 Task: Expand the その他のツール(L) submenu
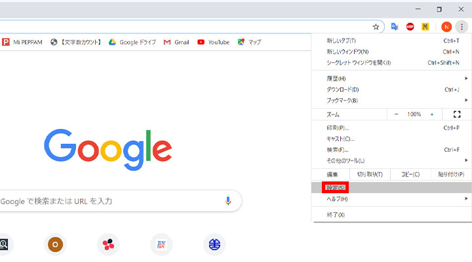(391, 160)
